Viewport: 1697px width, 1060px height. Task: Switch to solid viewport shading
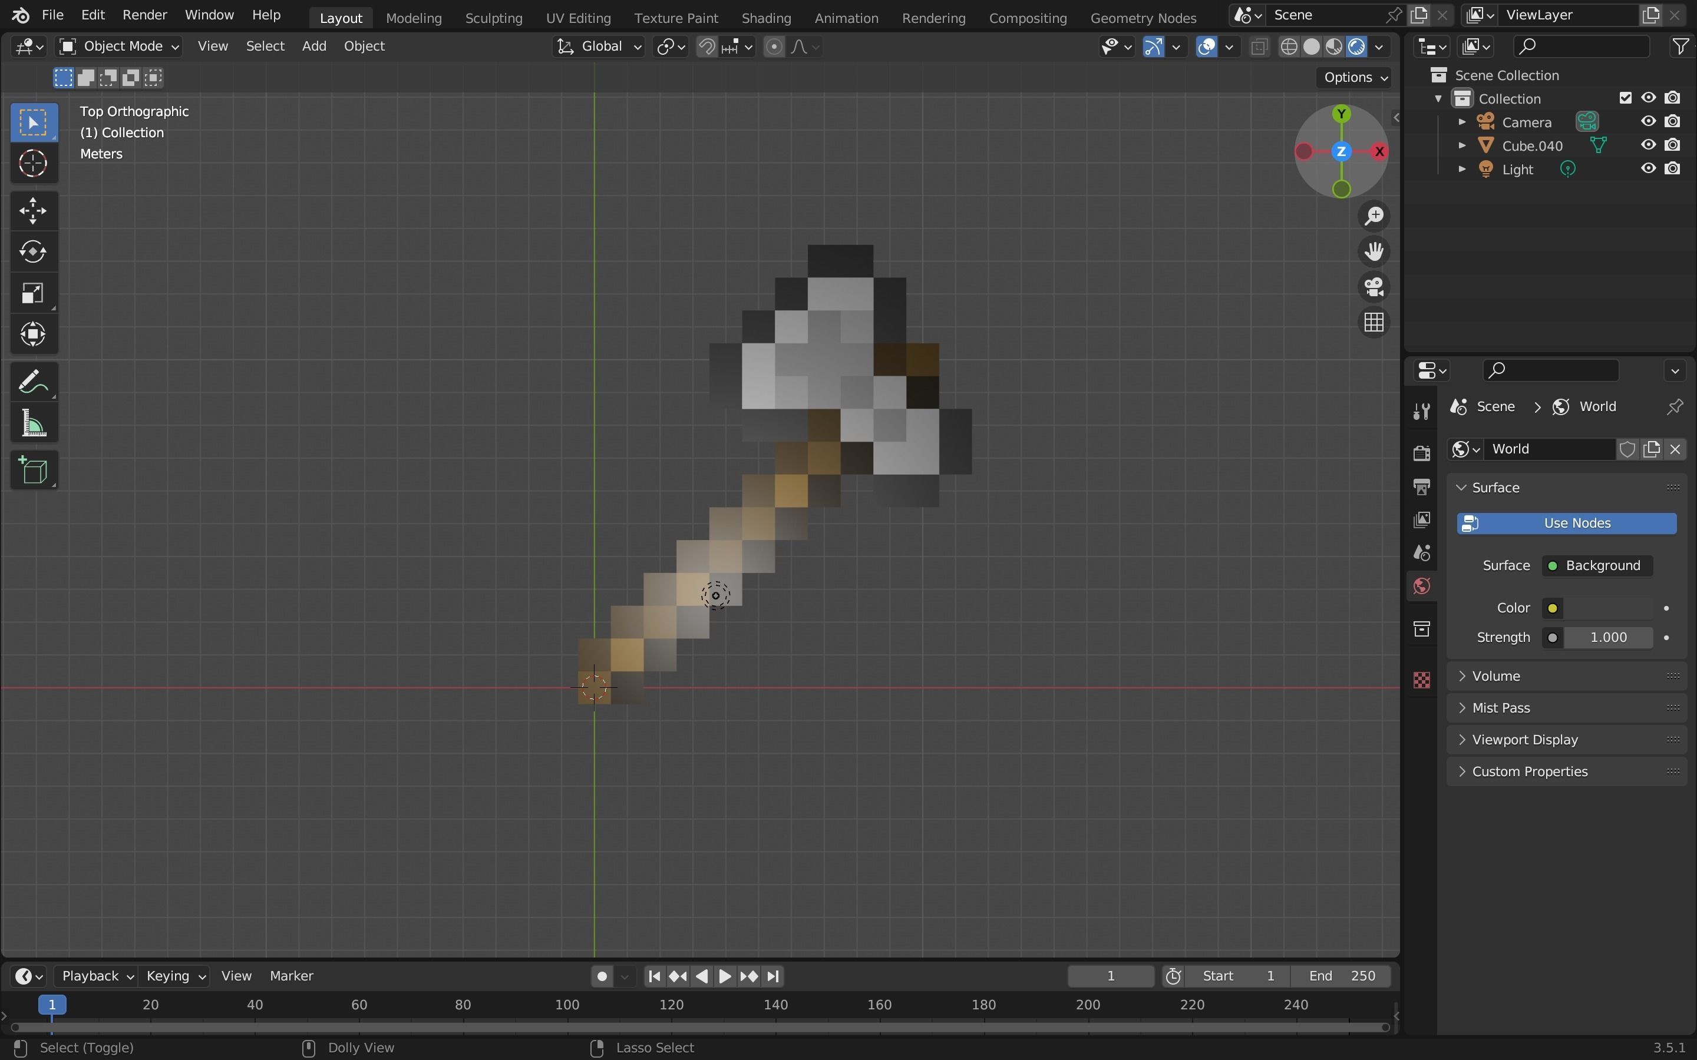[1311, 47]
